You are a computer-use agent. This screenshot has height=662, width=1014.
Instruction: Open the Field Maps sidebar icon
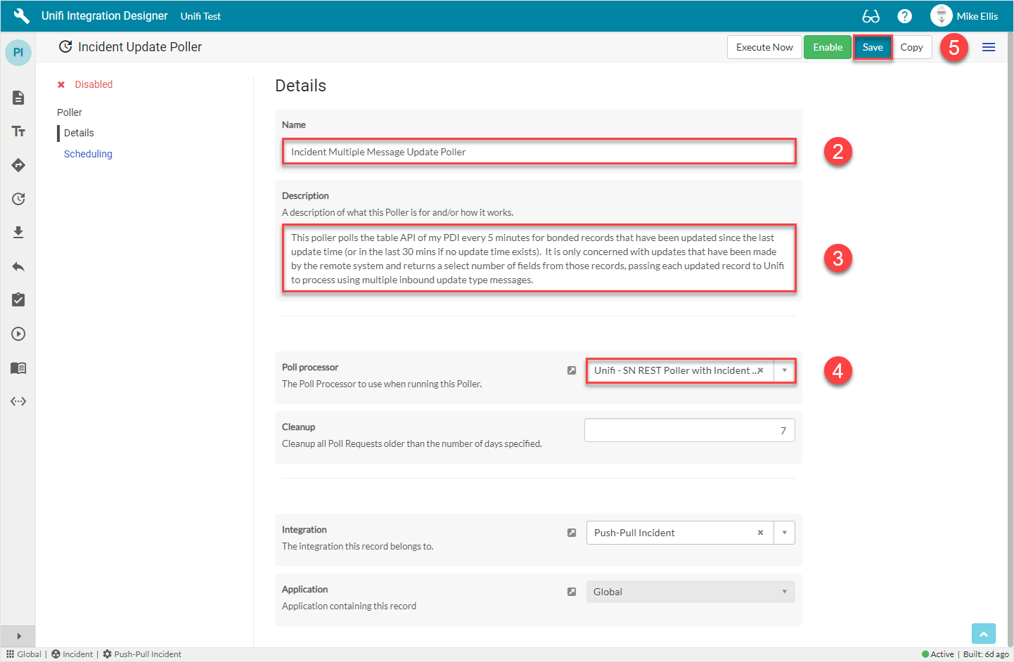click(18, 165)
